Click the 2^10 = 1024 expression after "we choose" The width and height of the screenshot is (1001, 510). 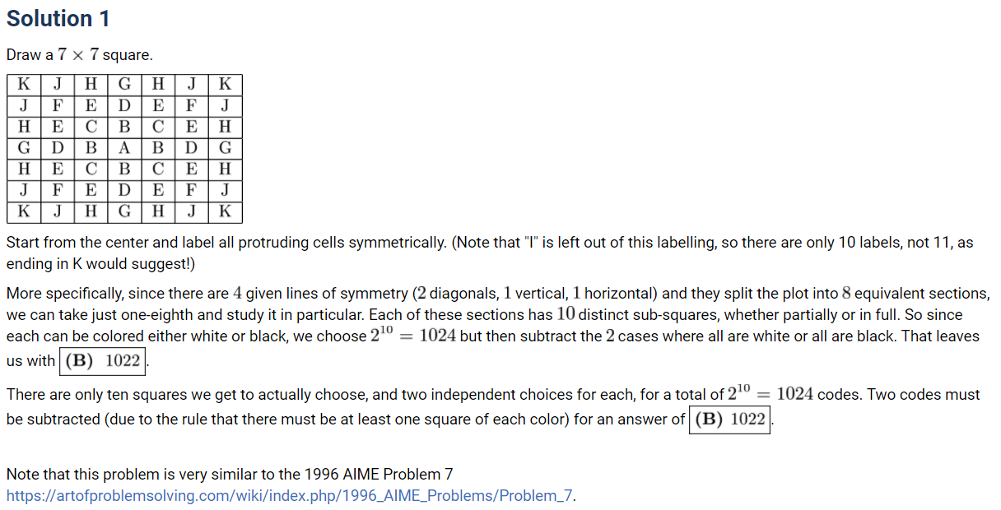pos(412,336)
